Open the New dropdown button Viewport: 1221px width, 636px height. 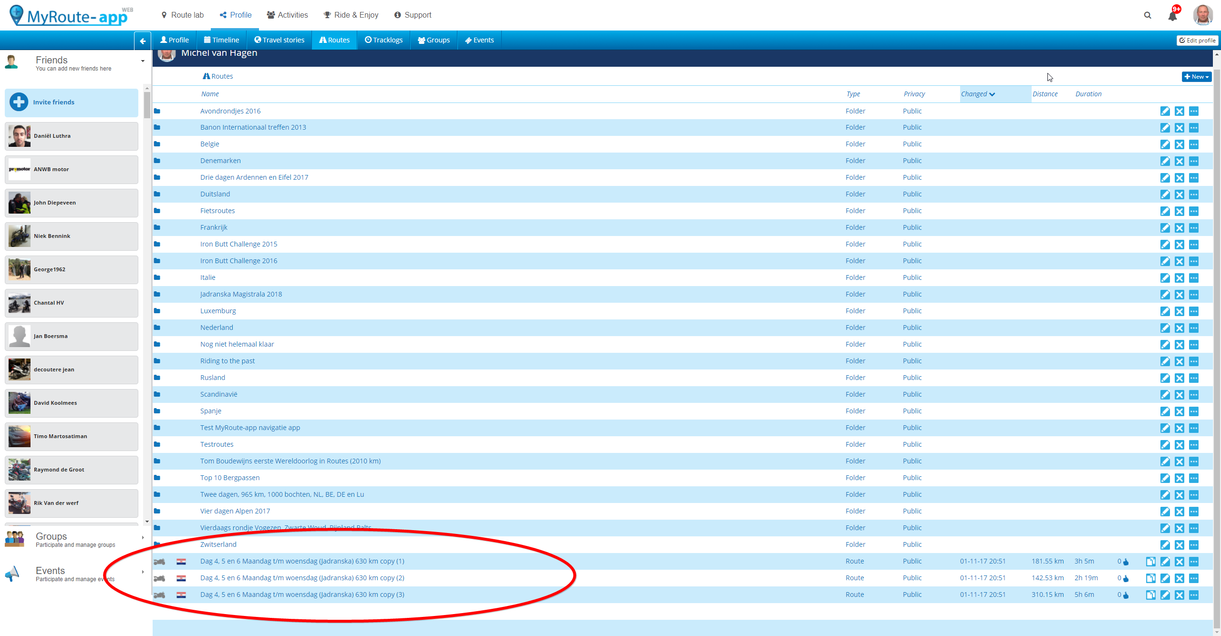(1196, 77)
